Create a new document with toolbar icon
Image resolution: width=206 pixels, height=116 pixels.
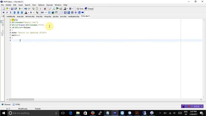[4, 9]
